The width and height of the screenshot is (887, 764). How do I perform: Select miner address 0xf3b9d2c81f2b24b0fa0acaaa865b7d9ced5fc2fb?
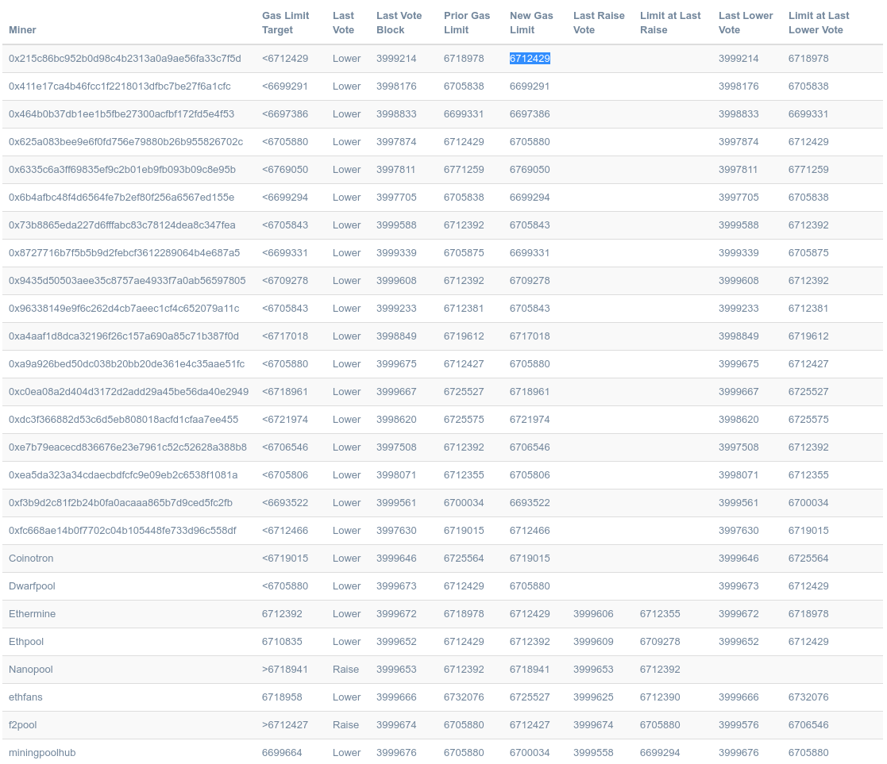pyautogui.click(x=121, y=502)
